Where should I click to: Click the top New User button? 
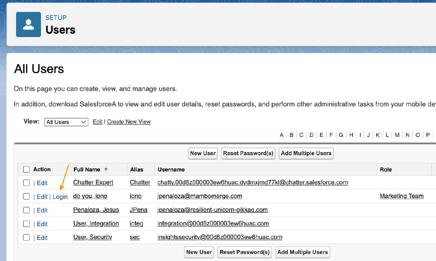click(x=203, y=153)
